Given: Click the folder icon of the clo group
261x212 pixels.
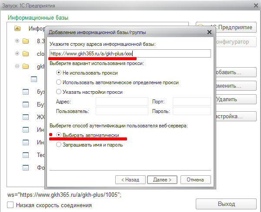Looking at the screenshot, I should [x=26, y=54].
